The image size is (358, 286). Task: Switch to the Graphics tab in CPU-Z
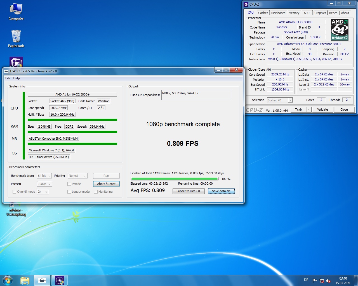click(x=320, y=13)
